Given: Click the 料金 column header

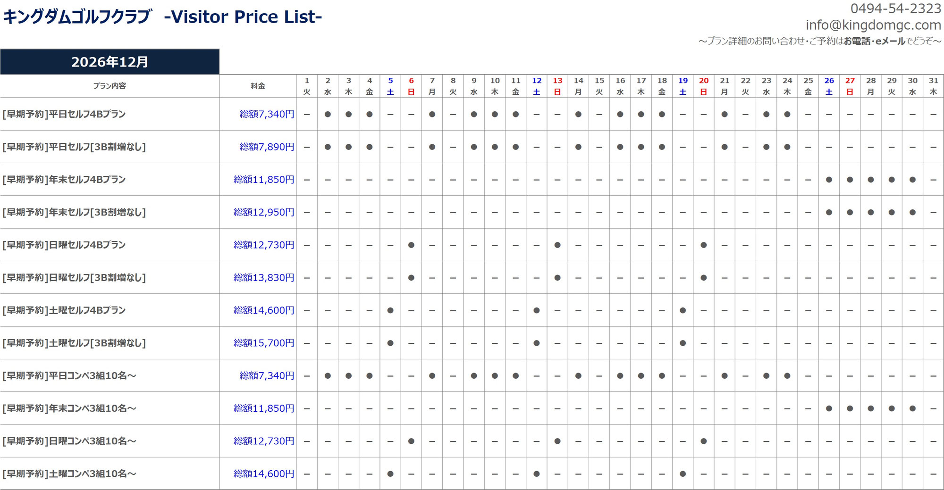Looking at the screenshot, I should (258, 86).
